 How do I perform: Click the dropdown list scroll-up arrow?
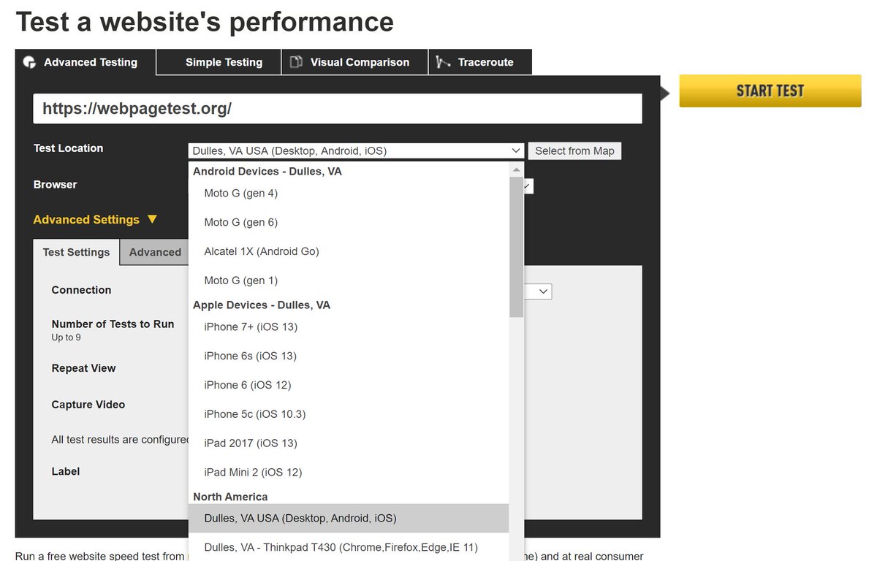point(517,169)
